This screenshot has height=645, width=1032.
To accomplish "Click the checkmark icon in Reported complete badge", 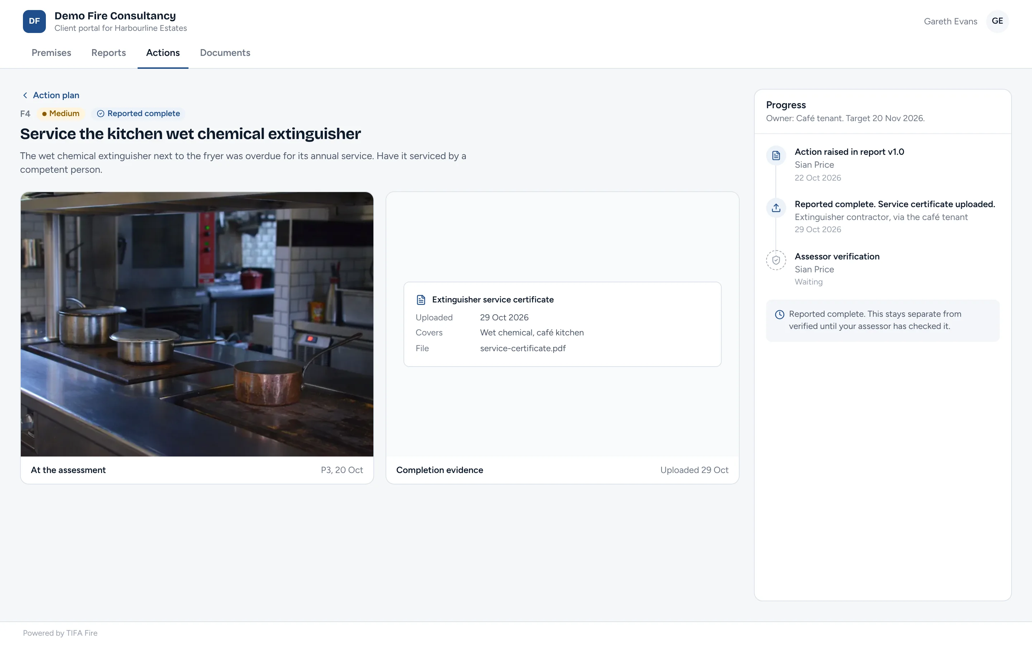I will coord(101,114).
